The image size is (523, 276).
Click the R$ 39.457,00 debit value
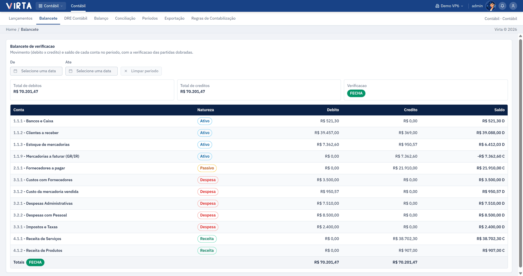[327, 133]
